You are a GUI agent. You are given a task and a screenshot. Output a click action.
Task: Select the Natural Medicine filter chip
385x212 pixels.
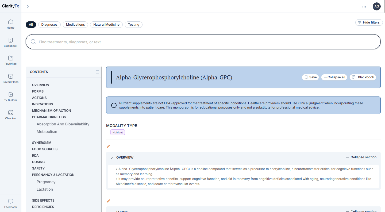tap(106, 25)
